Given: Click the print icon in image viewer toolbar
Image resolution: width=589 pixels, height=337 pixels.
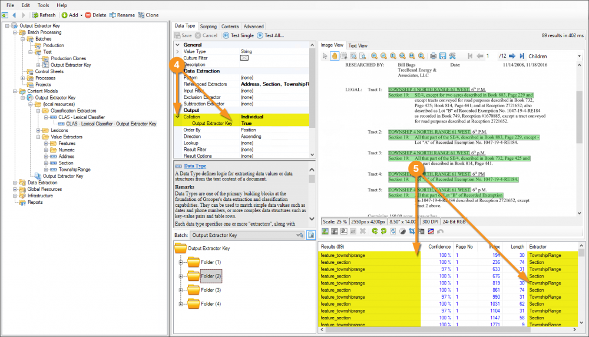Looking at the screenshot, I should pos(433,56).
